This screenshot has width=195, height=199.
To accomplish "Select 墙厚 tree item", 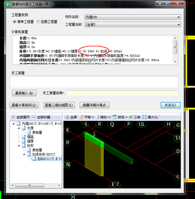I will point(30,141).
